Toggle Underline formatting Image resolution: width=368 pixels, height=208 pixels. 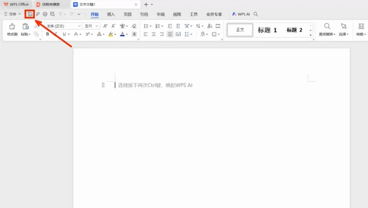64,34
